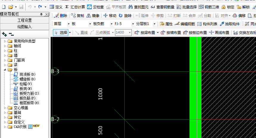Open 查找图元 find element tool
The image size is (256, 138).
[138, 7]
